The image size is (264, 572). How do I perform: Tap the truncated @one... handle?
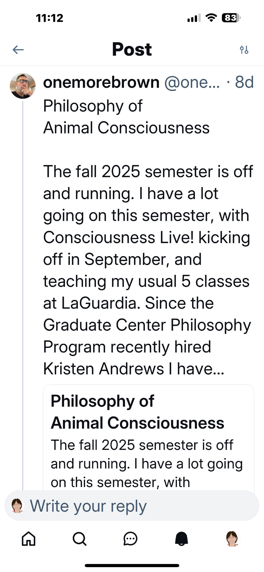coord(192,83)
